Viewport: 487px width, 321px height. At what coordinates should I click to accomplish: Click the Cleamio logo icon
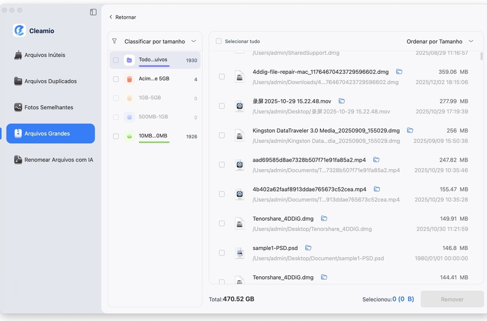(19, 31)
